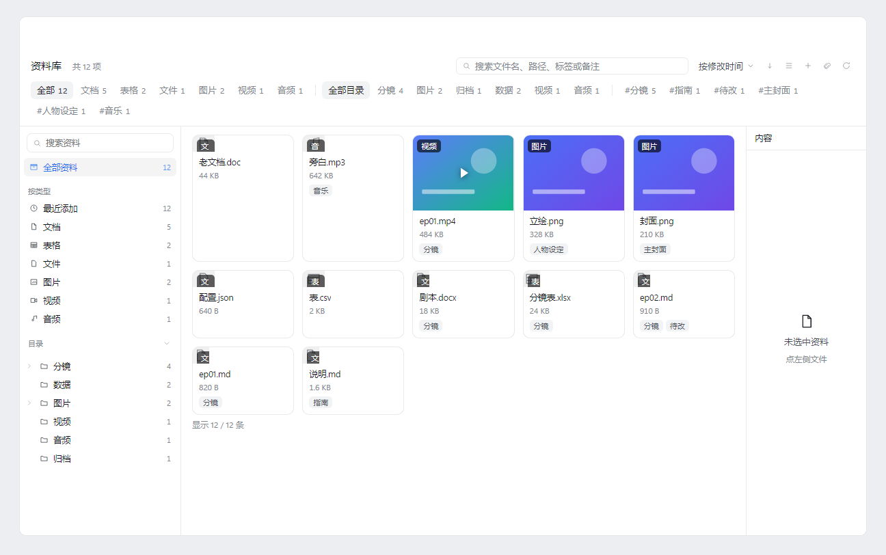The width and height of the screenshot is (886, 555).
Task: Collapse the 目录 section chevron
Action: coord(167,344)
